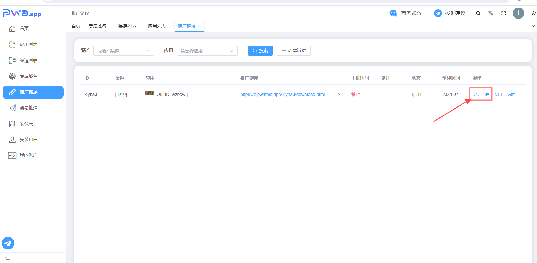Click the blue 搜索 button
Viewport: 537px width, 263px height.
[260, 51]
